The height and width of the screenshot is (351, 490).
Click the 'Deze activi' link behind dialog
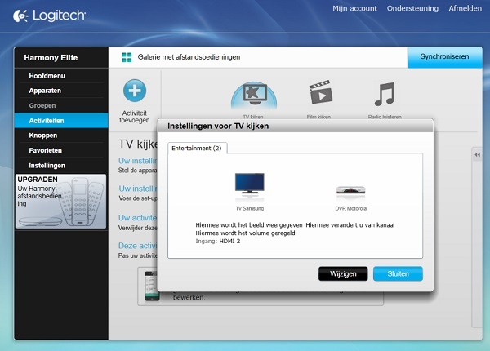click(137, 246)
